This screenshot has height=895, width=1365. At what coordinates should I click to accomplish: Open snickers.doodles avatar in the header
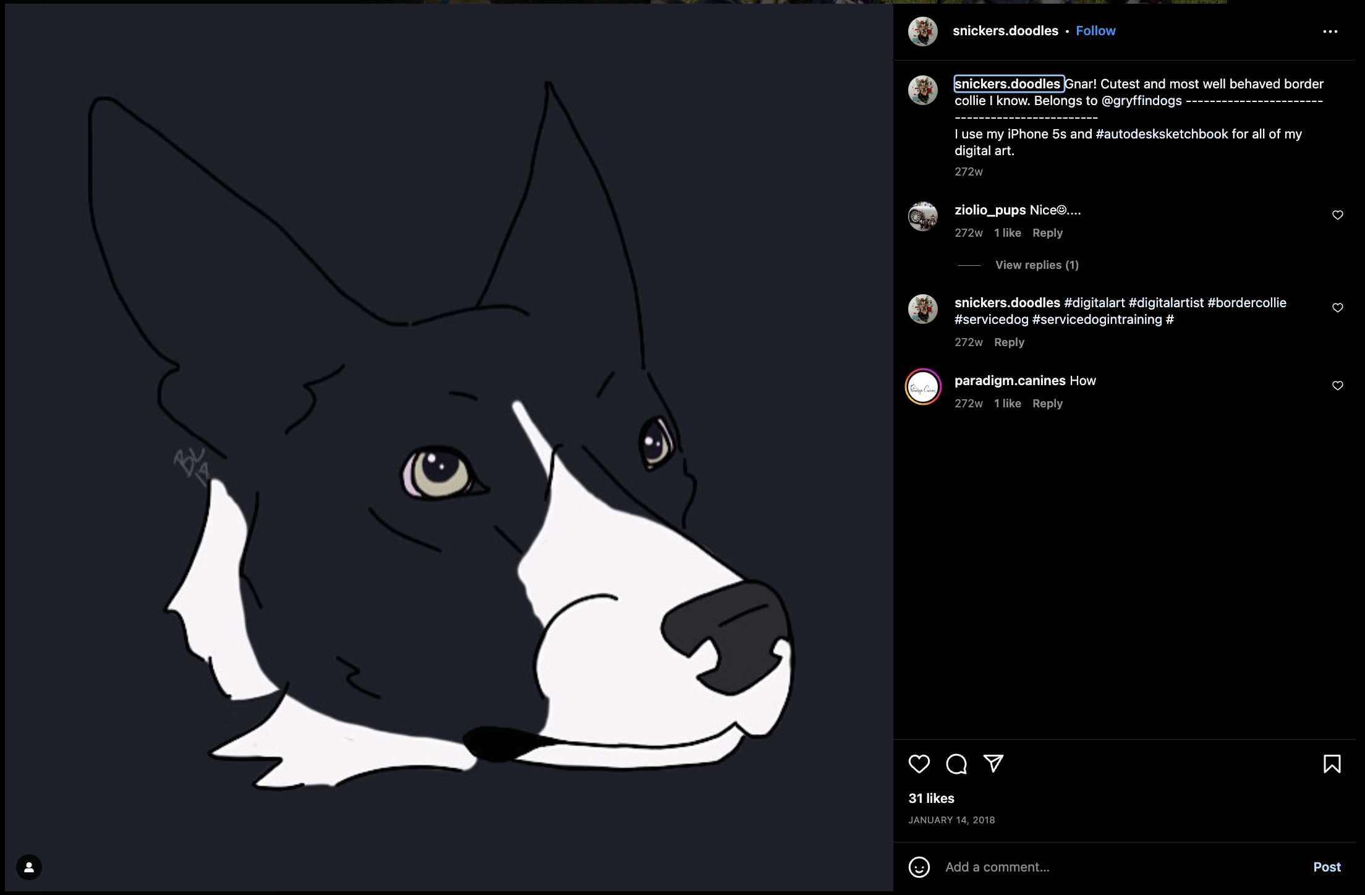[x=923, y=31]
